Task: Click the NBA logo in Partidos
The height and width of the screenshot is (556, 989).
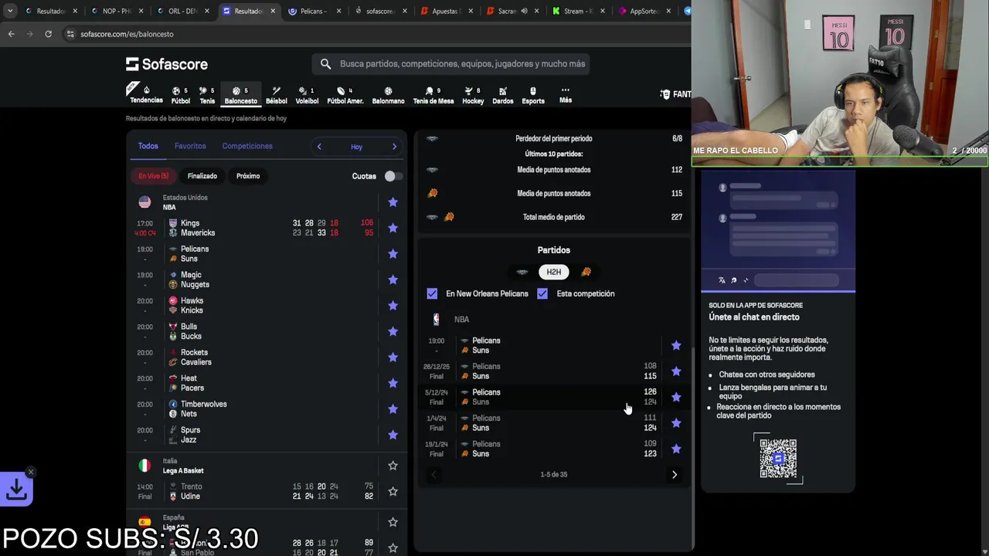Action: pos(437,319)
